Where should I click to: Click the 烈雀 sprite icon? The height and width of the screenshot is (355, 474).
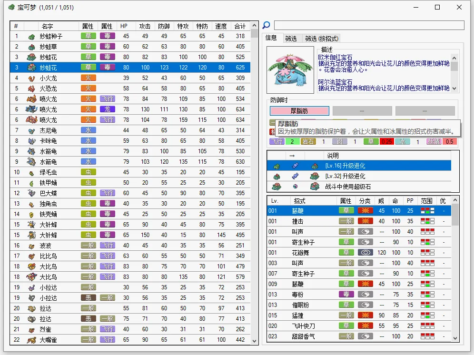coord(31,330)
